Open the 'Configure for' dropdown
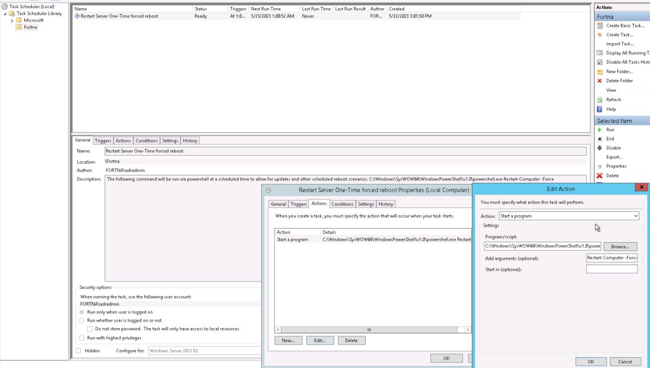650x368 pixels. click(x=205, y=351)
